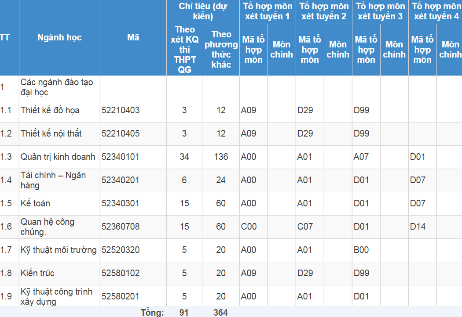Select the "Theo xét KQ thi THPT QG" subheader

(184, 49)
